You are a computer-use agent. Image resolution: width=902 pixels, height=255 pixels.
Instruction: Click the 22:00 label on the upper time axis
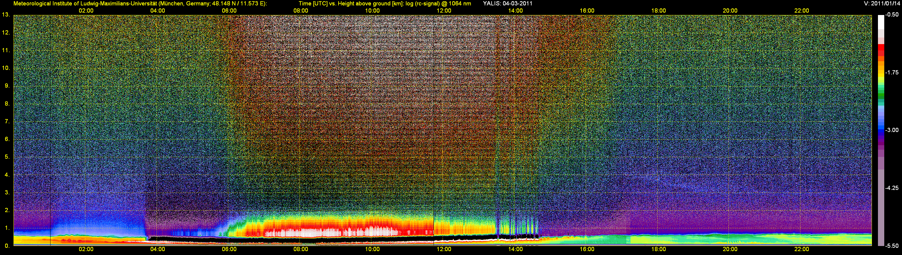click(x=802, y=11)
